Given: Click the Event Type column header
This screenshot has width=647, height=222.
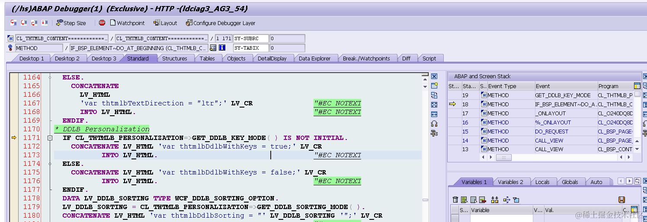Looking at the screenshot, I should point(510,86).
